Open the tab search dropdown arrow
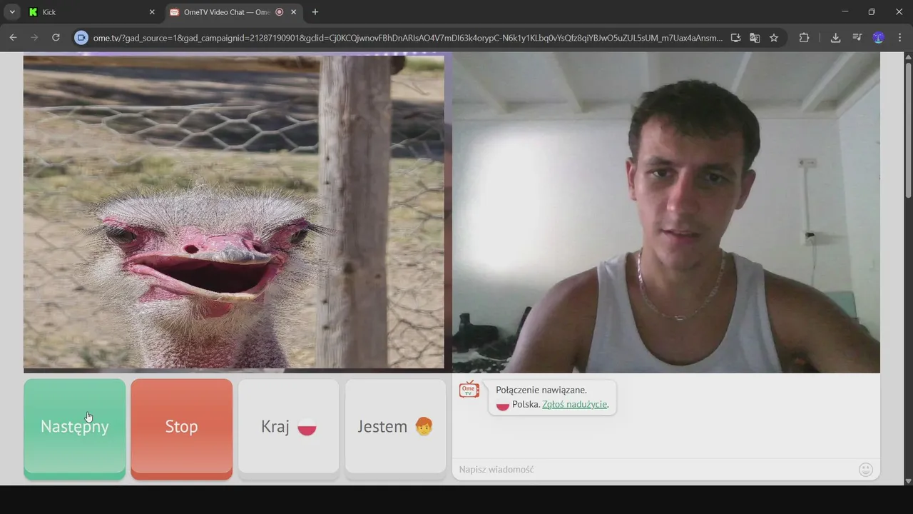 12,12
